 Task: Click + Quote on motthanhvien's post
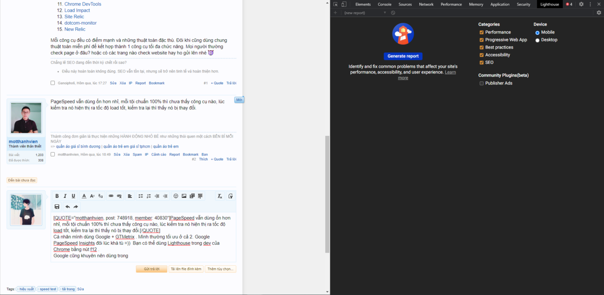217,159
